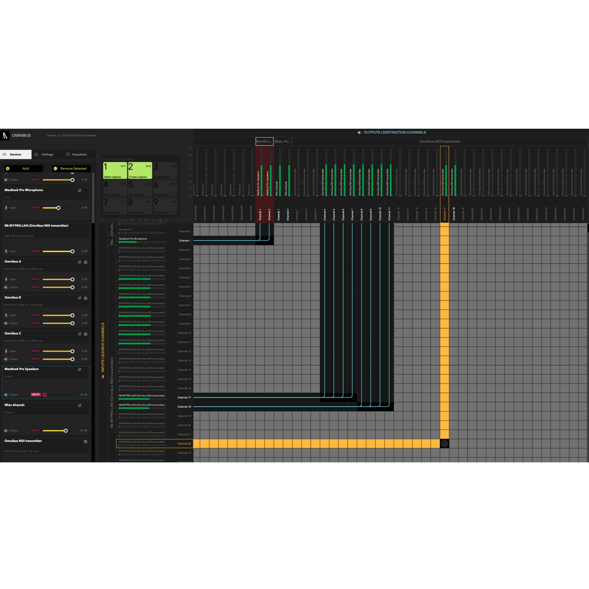This screenshot has width=589, height=589.
Task: Open Omnibus B gear settings icon
Action: [x=86, y=298]
